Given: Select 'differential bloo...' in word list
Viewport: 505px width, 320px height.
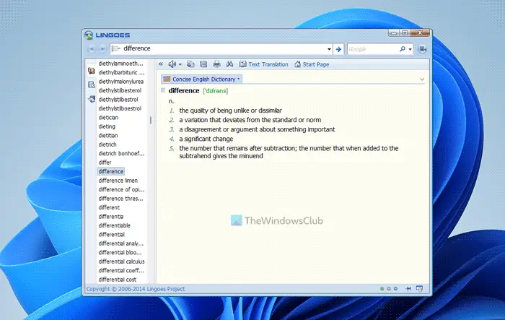Looking at the screenshot, I should (120, 253).
